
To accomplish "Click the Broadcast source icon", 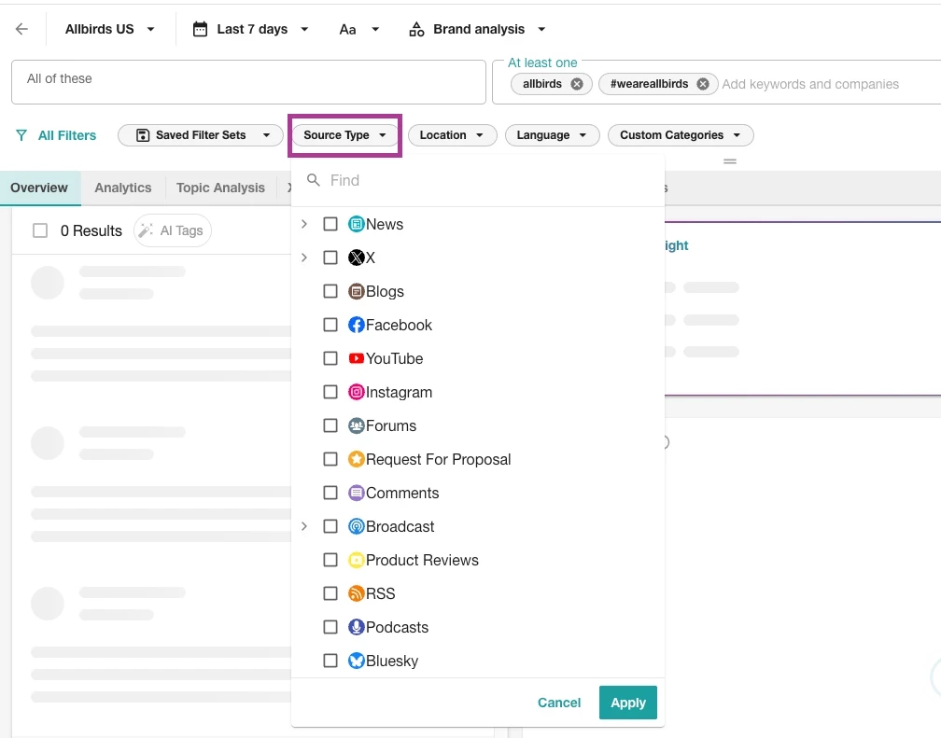I will (357, 526).
